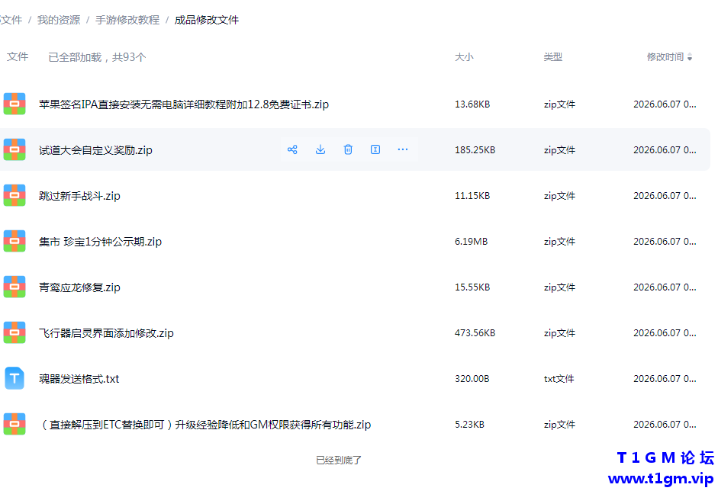Click the 大小 column header
The height and width of the screenshot is (491, 718).
pyautogui.click(x=464, y=57)
